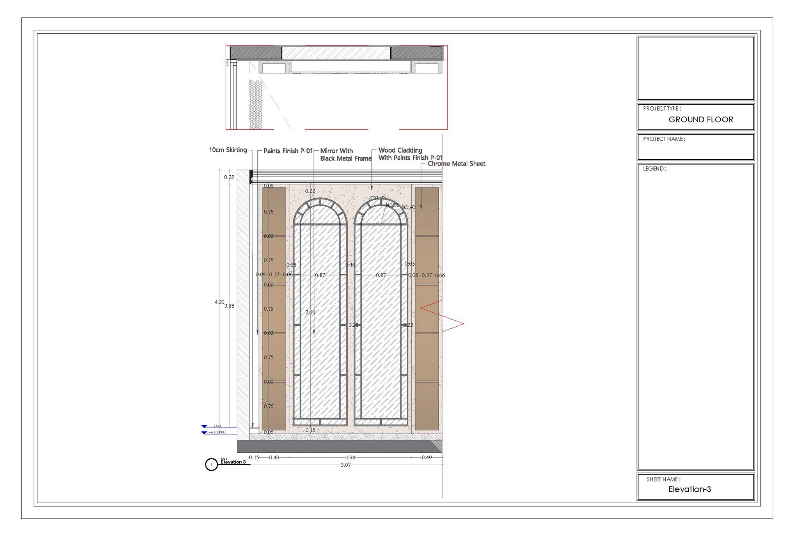The height and width of the screenshot is (557, 788).
Task: Select the Mirror With Black Metal Frame label
Action: [x=345, y=155]
